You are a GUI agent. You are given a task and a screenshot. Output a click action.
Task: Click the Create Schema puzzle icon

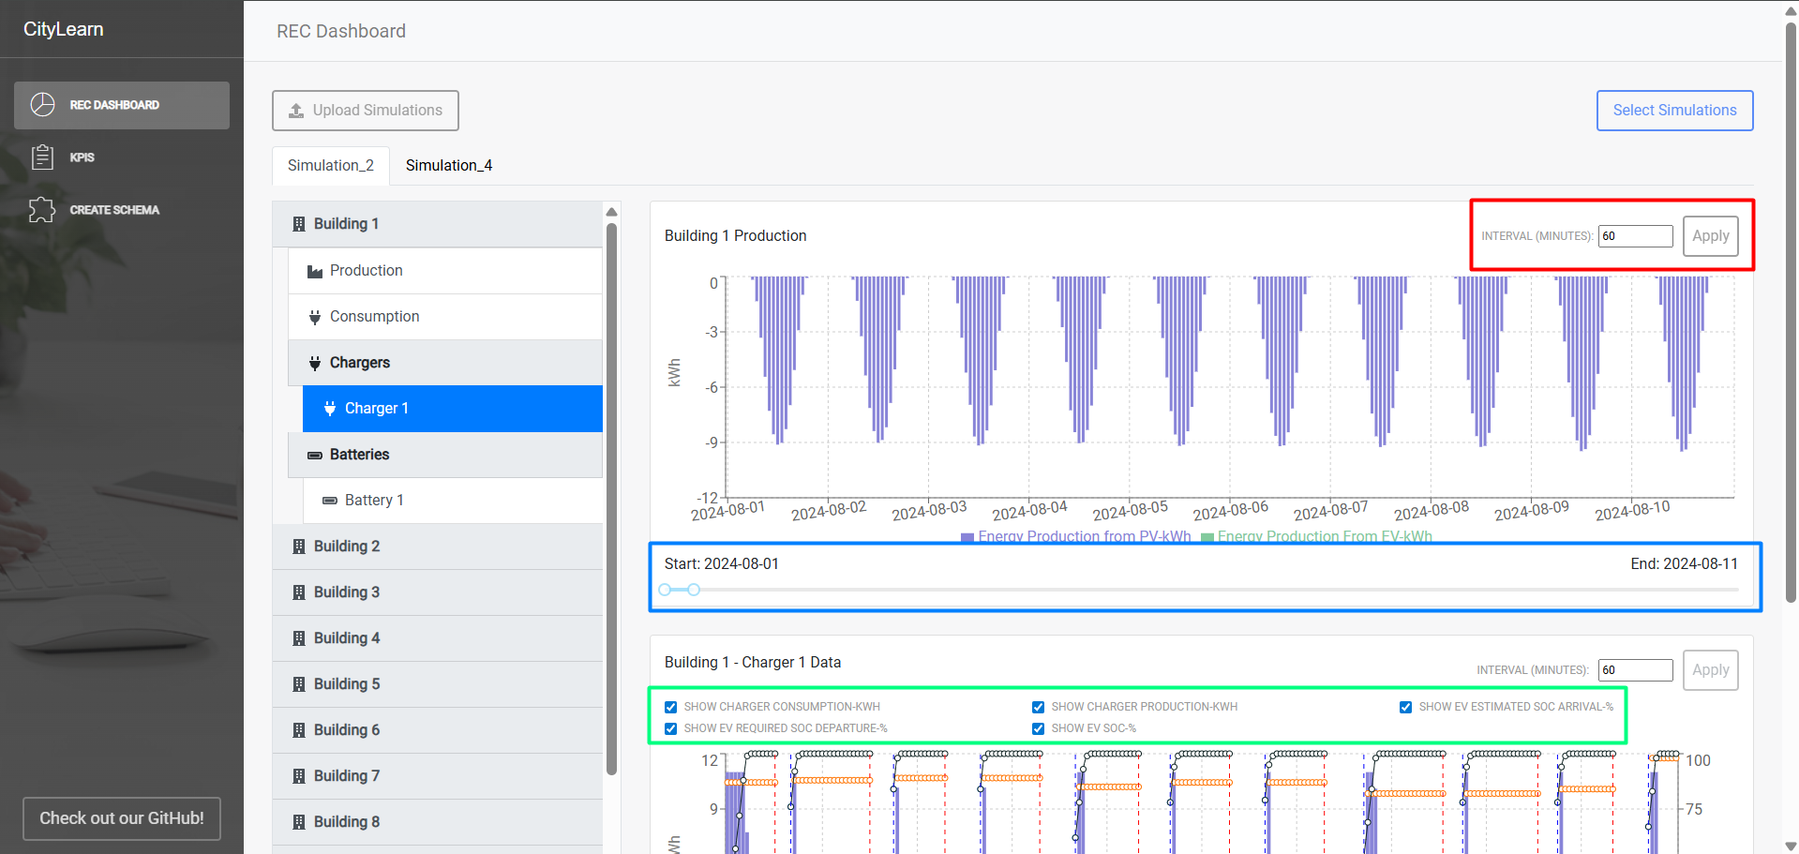tap(42, 209)
